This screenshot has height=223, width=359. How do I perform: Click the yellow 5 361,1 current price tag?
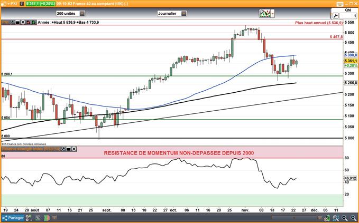click(x=351, y=61)
